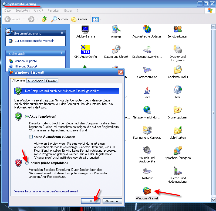Toggle the Ordner folders pane button
This screenshot has width=216, height=211.
tap(79, 19)
